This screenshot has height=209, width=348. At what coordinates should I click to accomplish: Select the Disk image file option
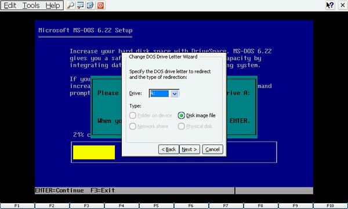point(197,116)
